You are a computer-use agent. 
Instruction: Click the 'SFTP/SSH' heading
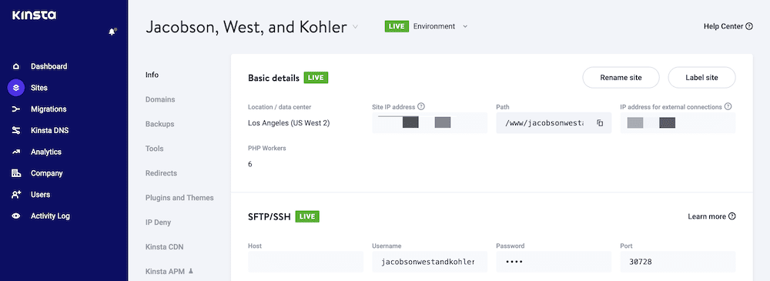point(269,216)
